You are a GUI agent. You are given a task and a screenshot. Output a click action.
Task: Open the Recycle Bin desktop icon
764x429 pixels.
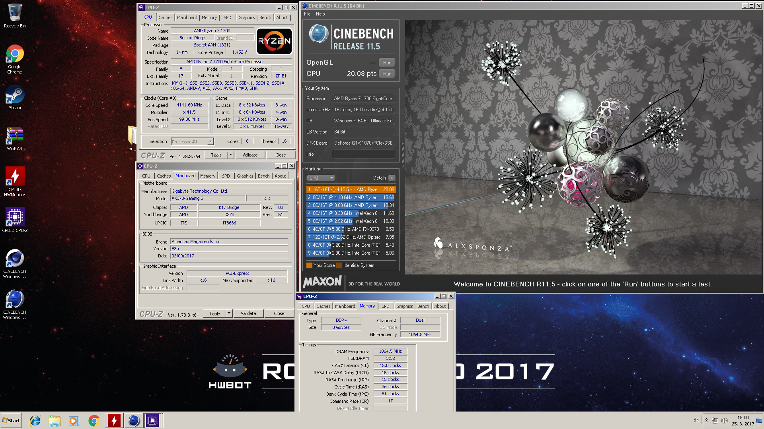[x=15, y=16]
